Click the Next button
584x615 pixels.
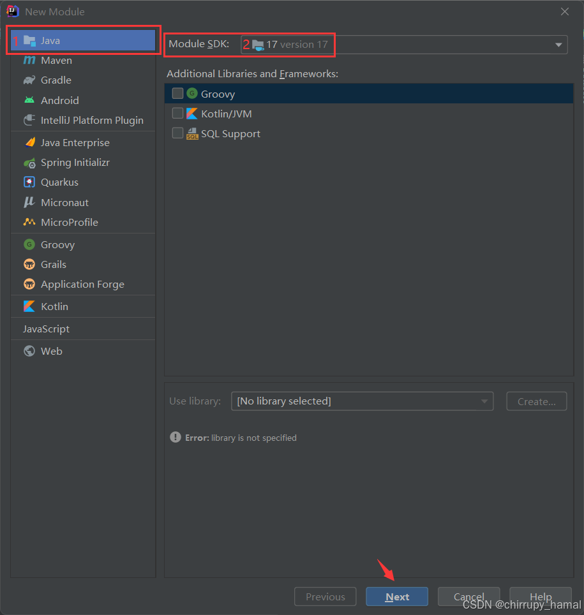pos(397,596)
